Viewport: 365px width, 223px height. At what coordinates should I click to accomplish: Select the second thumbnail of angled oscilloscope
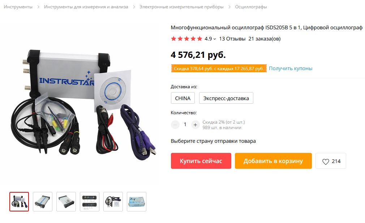(43, 202)
